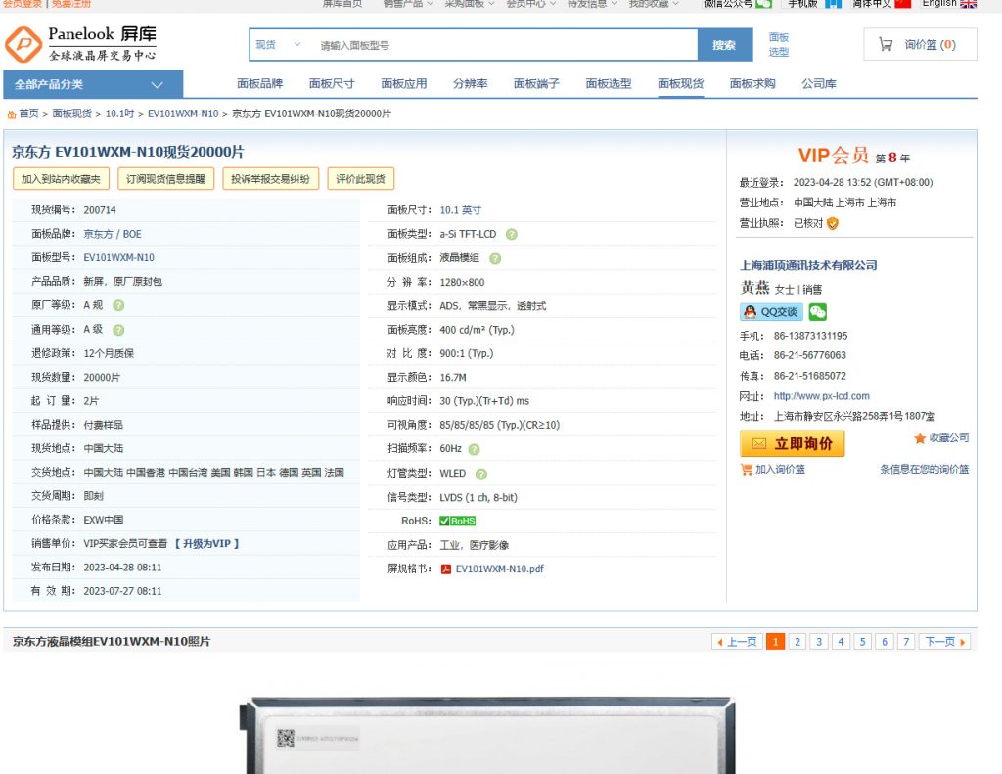This screenshot has width=1002, height=774.
Task: Go to photo page 2
Action: [797, 642]
